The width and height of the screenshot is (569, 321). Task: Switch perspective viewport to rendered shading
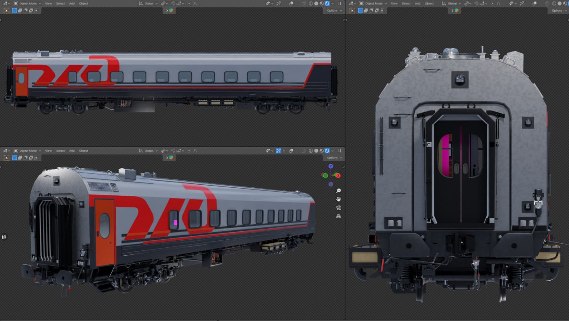pyautogui.click(x=327, y=151)
